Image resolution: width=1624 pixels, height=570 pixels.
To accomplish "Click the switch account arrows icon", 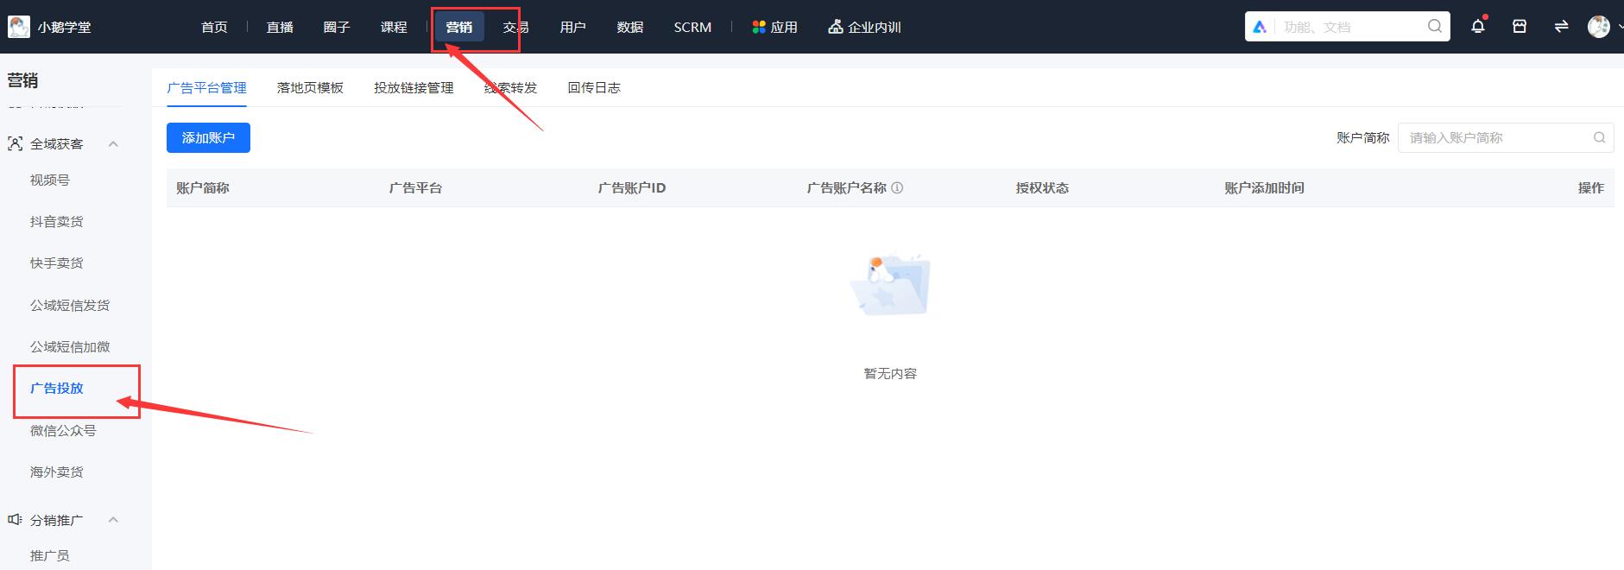I will (x=1561, y=27).
